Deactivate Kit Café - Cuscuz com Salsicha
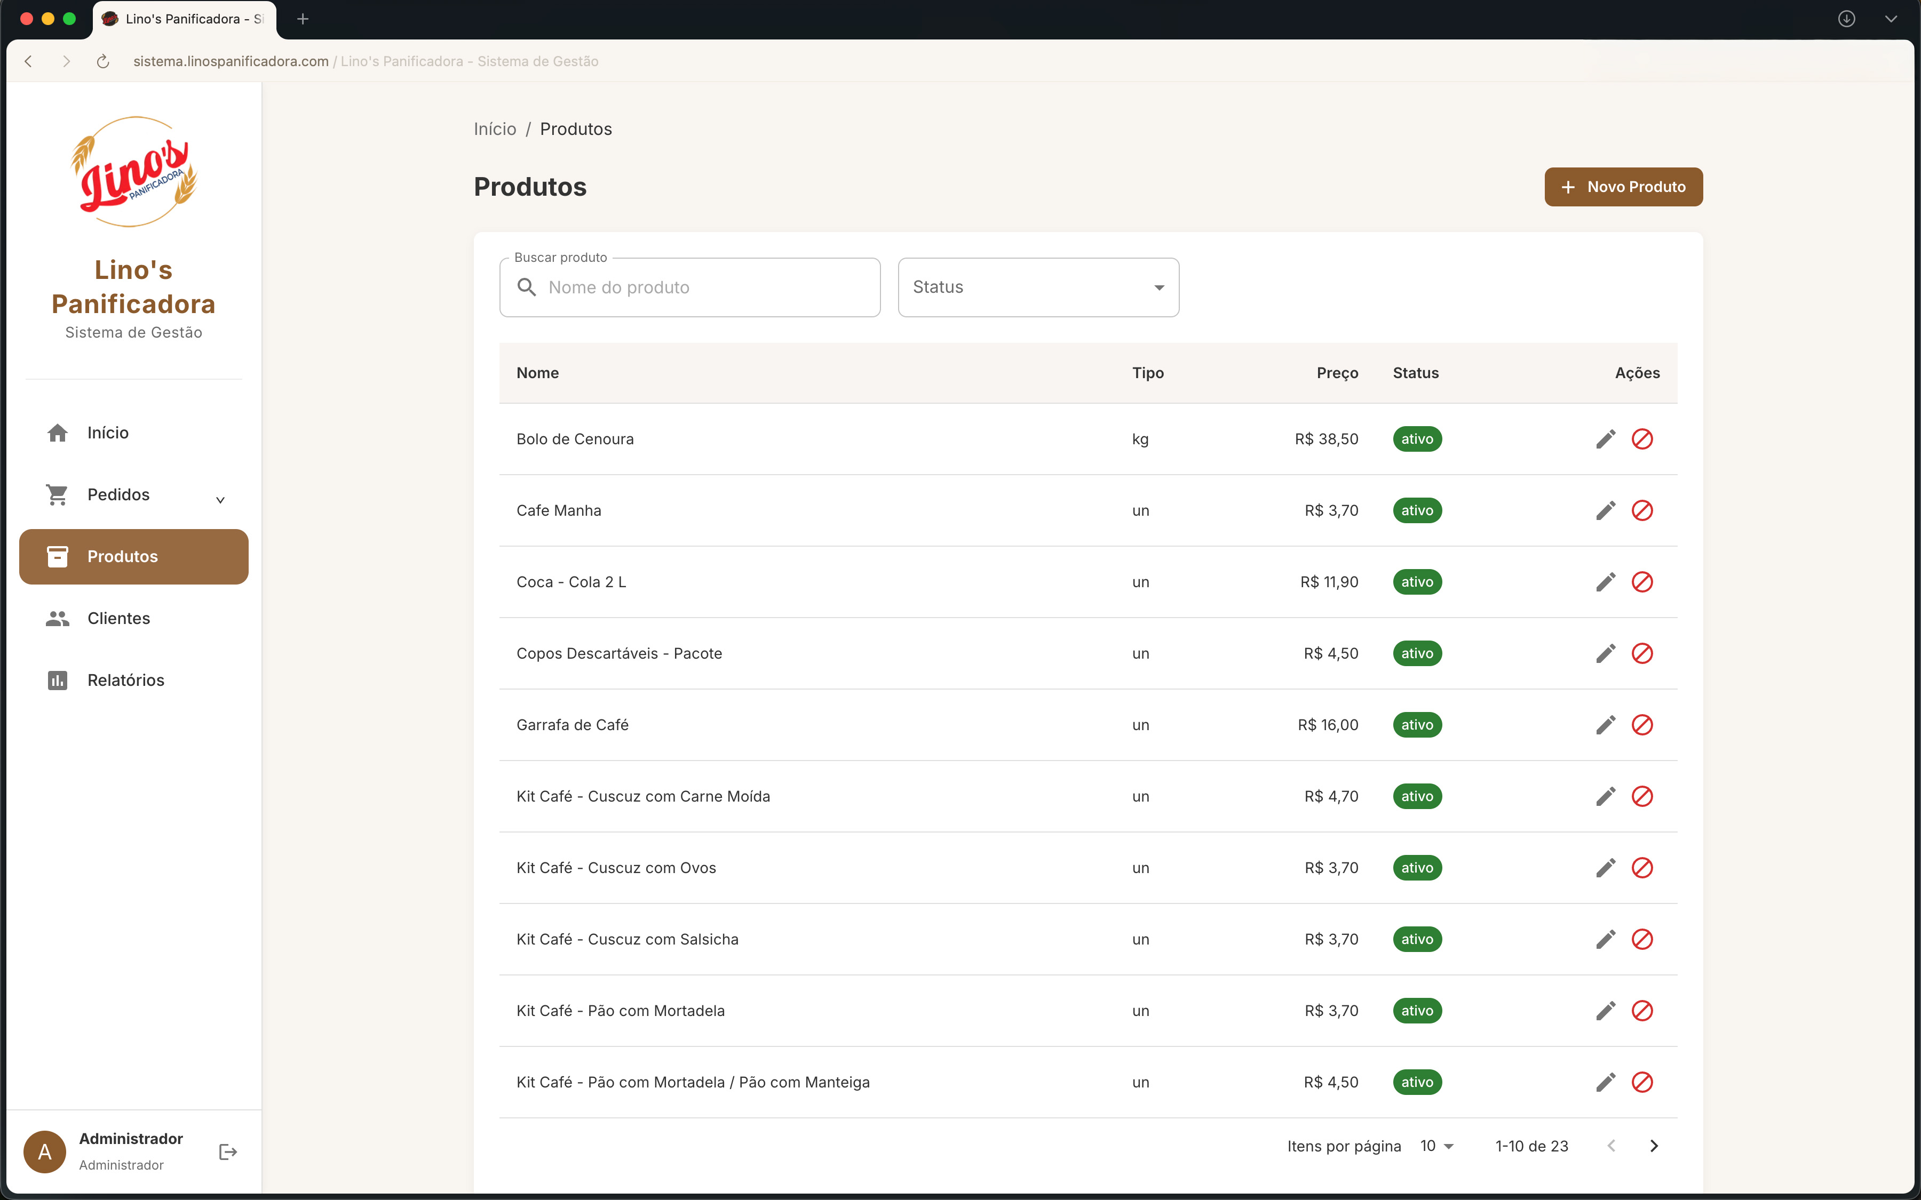1921x1200 pixels. (1641, 939)
